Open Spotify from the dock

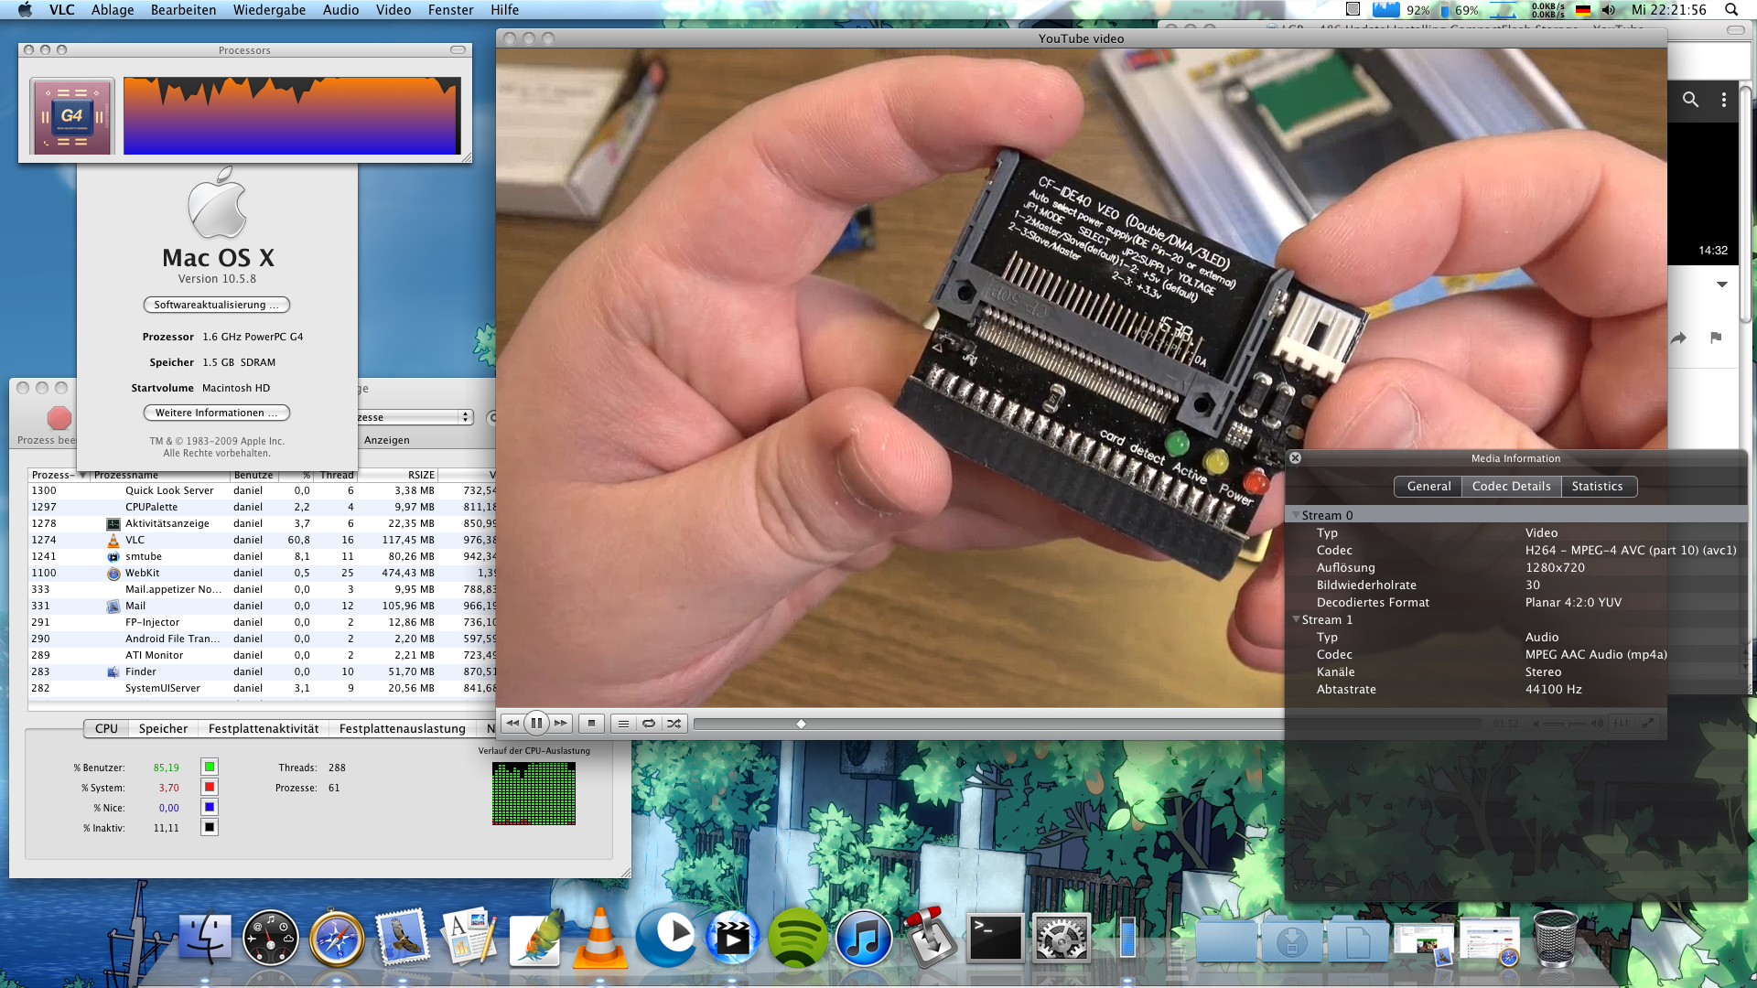click(x=797, y=939)
